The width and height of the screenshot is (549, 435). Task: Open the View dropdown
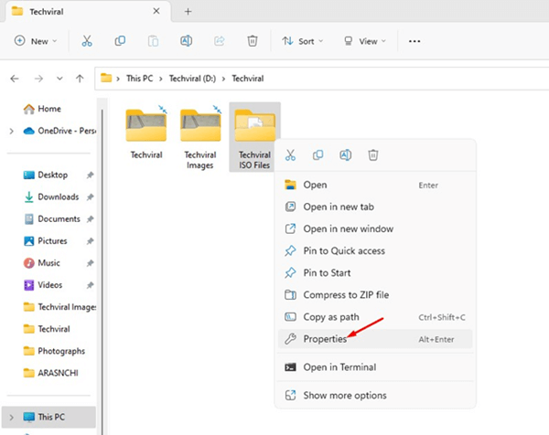pos(364,41)
